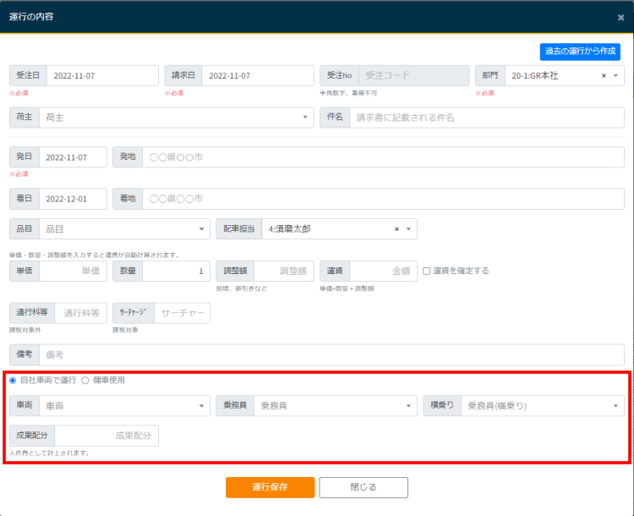The image size is (634, 516).
Task: Clear the 部門 selection with x icon
Action: pyautogui.click(x=604, y=75)
